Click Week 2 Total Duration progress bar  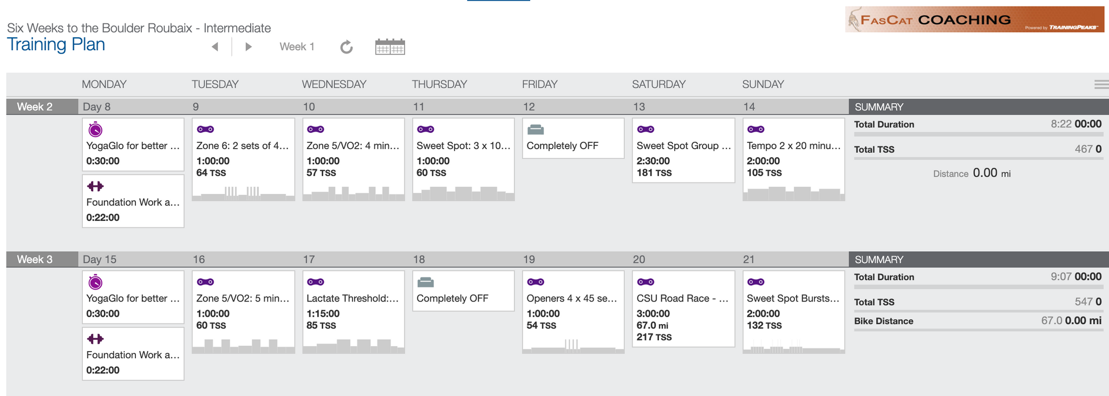[978, 133]
